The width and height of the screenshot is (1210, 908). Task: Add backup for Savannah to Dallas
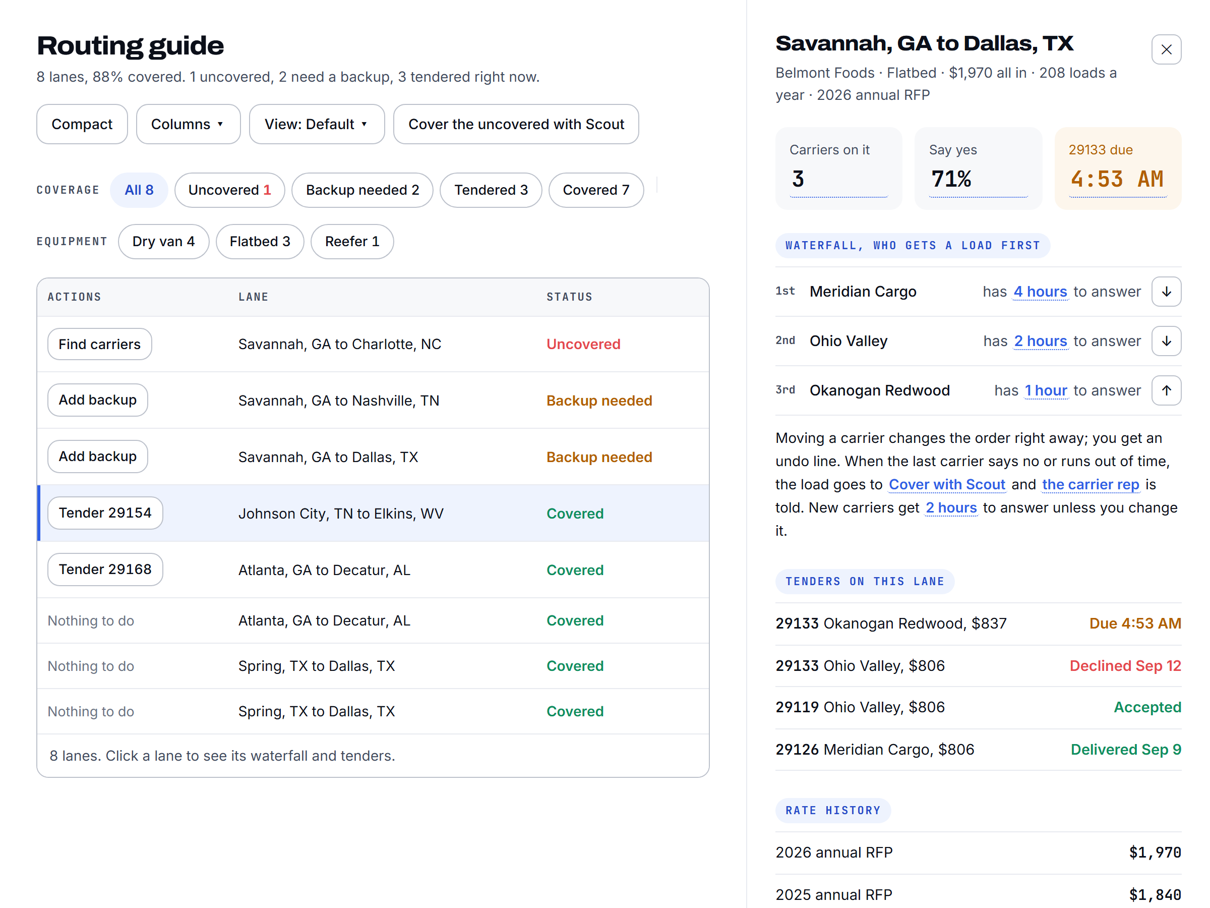coord(98,457)
